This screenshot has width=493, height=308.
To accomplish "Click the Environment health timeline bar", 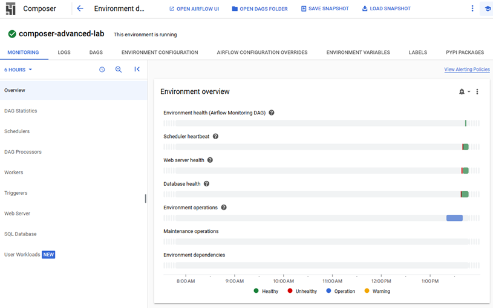I will coord(321,123).
